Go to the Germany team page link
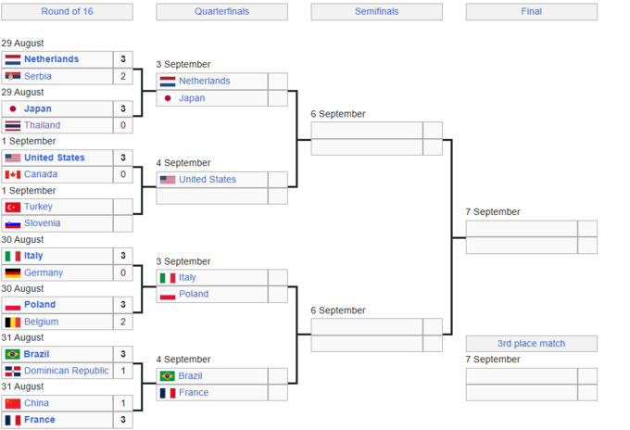Image resolution: width=630 pixels, height=430 pixels. (44, 272)
